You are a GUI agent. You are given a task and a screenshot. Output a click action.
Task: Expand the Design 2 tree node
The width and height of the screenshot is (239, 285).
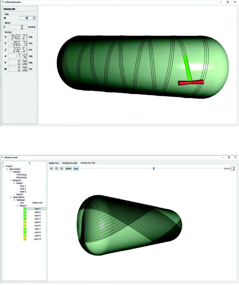[14, 194]
